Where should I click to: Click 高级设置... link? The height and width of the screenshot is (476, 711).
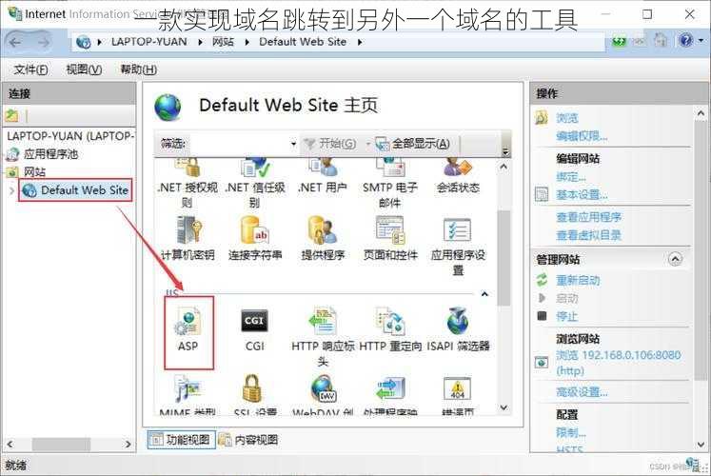582,392
